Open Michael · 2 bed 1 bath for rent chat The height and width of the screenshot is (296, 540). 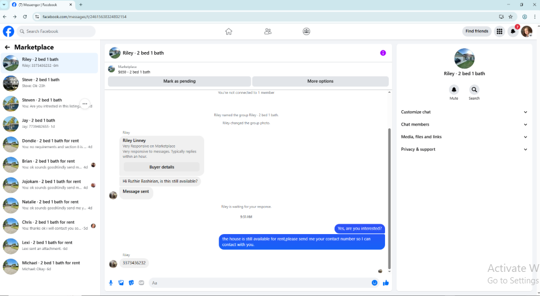(x=49, y=266)
